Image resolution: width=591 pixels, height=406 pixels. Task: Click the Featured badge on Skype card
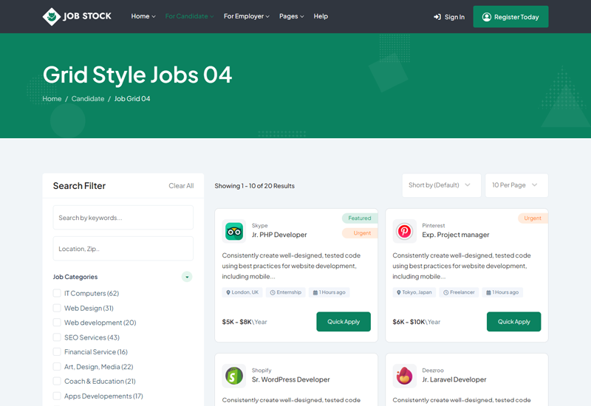click(360, 218)
